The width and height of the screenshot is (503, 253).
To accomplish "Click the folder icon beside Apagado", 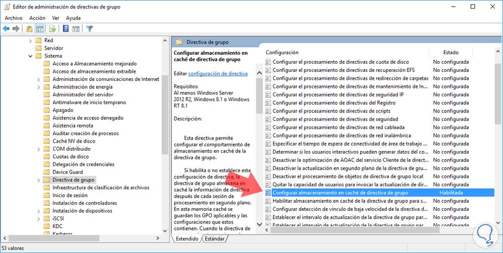I will [x=47, y=110].
